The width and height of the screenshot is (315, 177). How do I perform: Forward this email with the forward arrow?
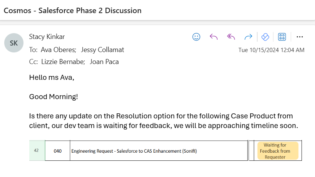[248, 37]
